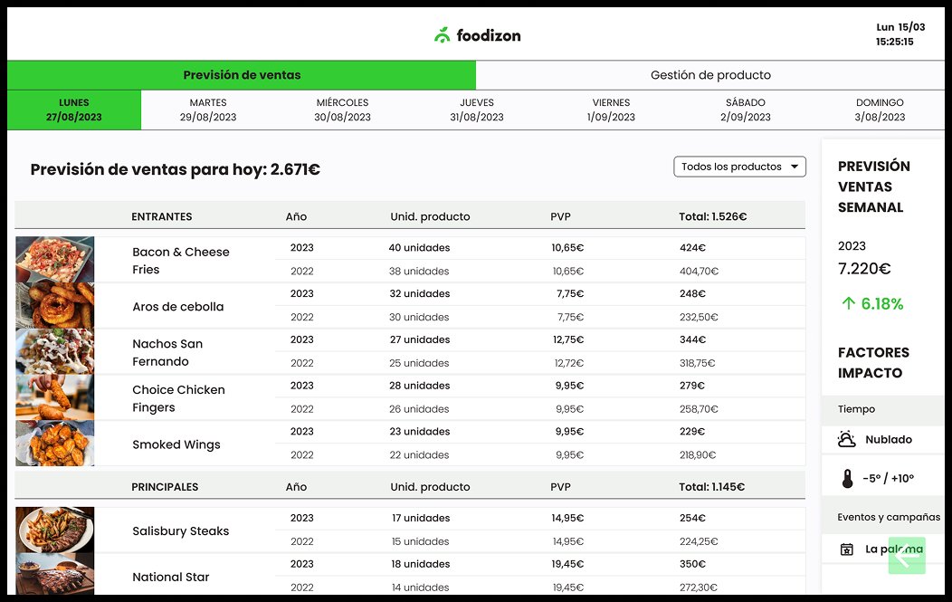Select the DOMINGO 3/08/2023 day tab
This screenshot has width=952, height=602.
880,110
